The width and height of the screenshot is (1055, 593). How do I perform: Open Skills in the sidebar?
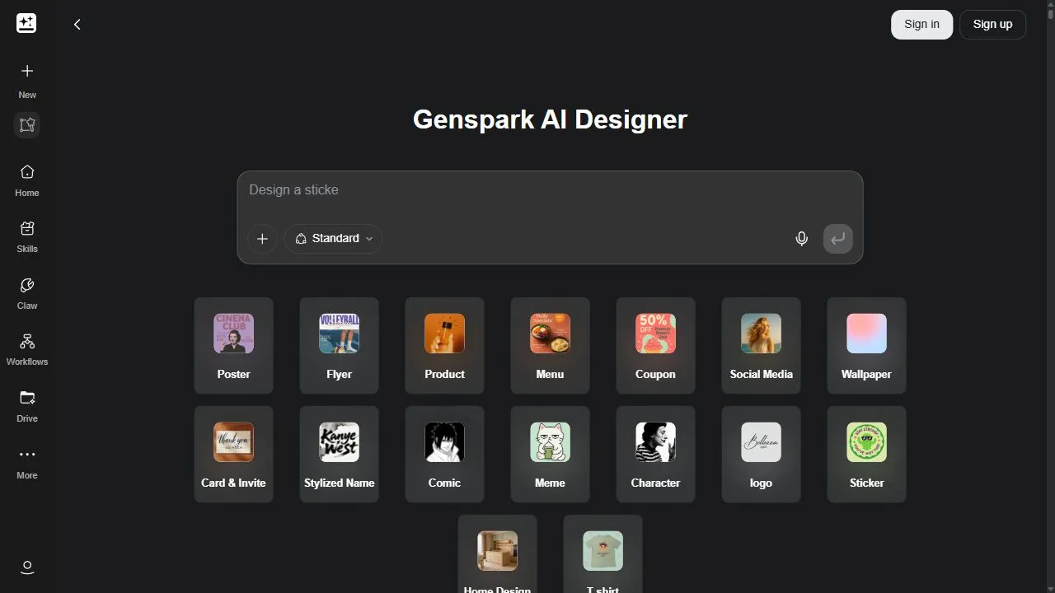[27, 236]
